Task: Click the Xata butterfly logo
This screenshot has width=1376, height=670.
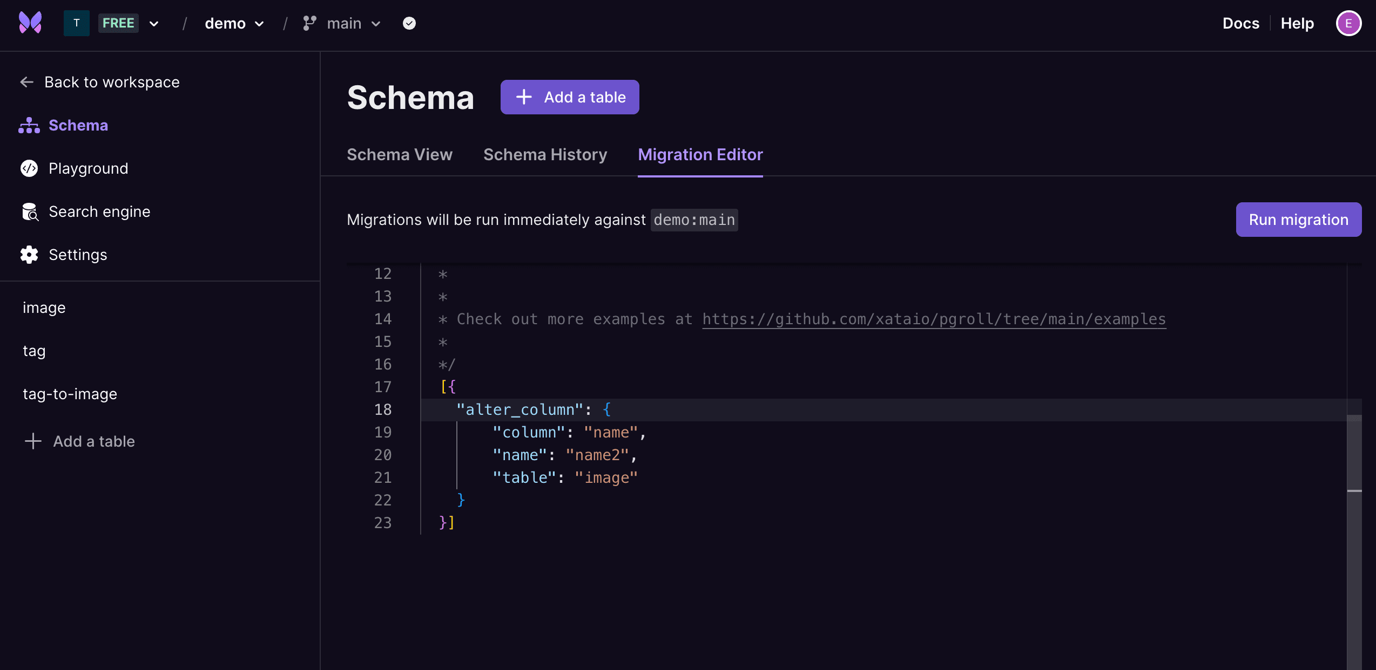Action: click(x=30, y=22)
